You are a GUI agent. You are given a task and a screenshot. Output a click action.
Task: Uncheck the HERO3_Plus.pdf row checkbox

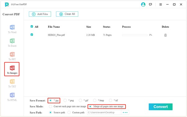(x=32, y=35)
